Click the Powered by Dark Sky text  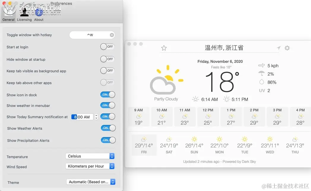click(239, 161)
